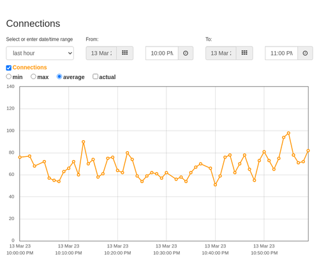
Task: Click the 'To:' label
Action: point(209,40)
